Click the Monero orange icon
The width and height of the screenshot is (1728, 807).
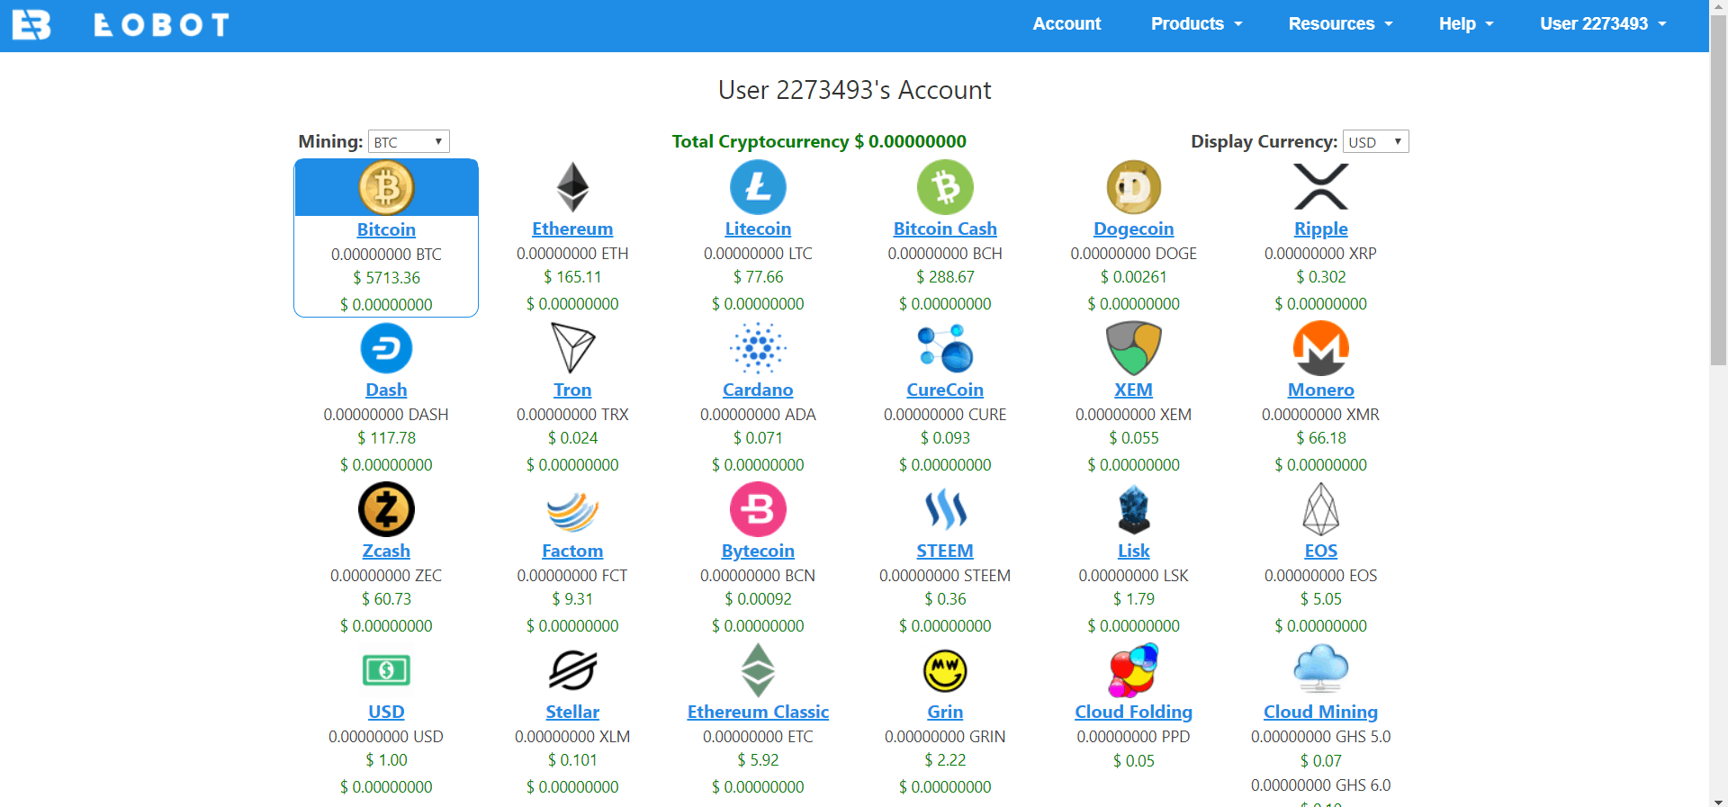pyautogui.click(x=1320, y=348)
